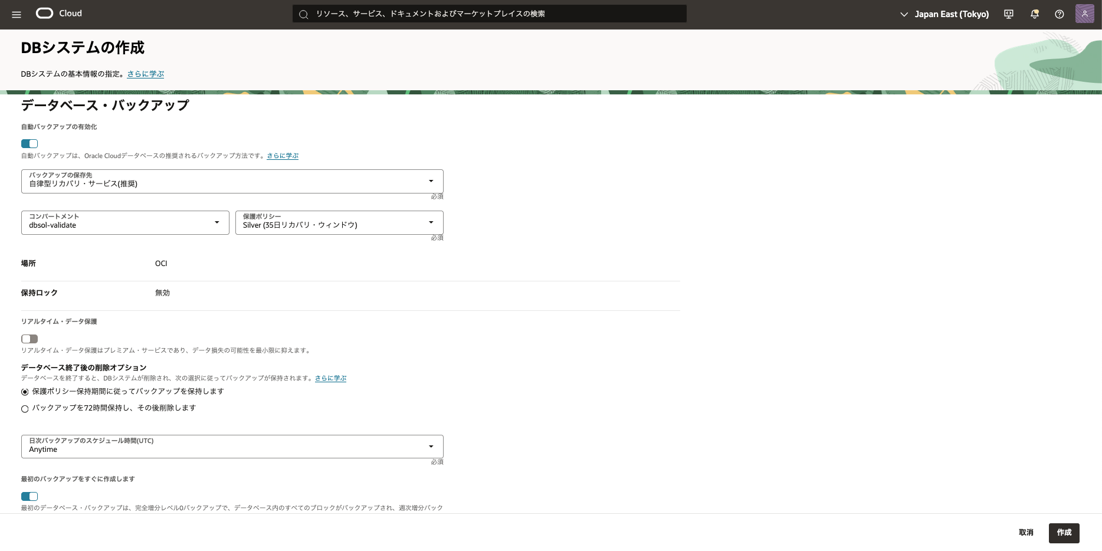Image resolution: width=1102 pixels, height=551 pixels.
Task: Click the 取消 button
Action: (1026, 533)
